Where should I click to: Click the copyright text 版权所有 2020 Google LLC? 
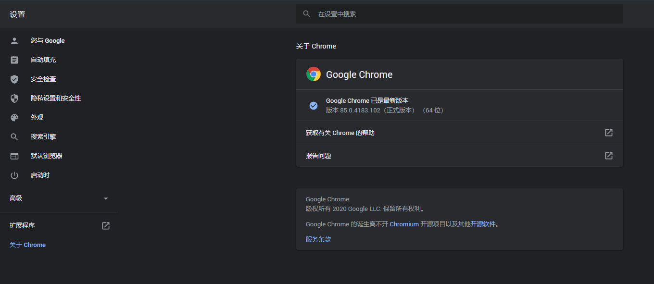coord(343,209)
